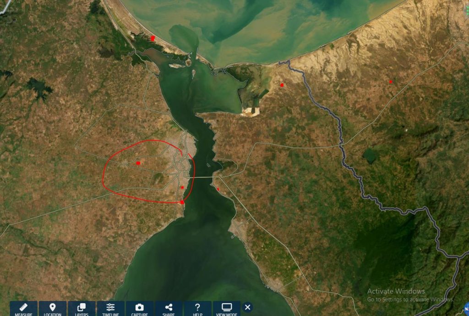
Task: Click the red marker at the canal bank
Action: coord(182,202)
